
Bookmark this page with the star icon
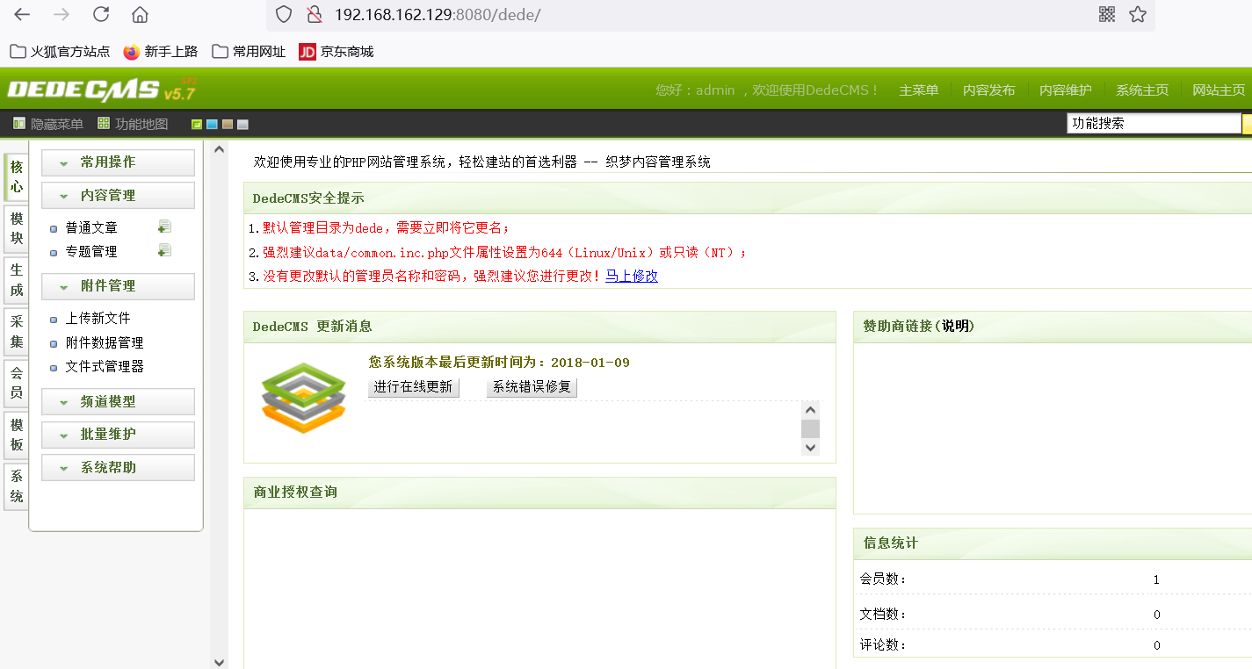[x=1138, y=14]
